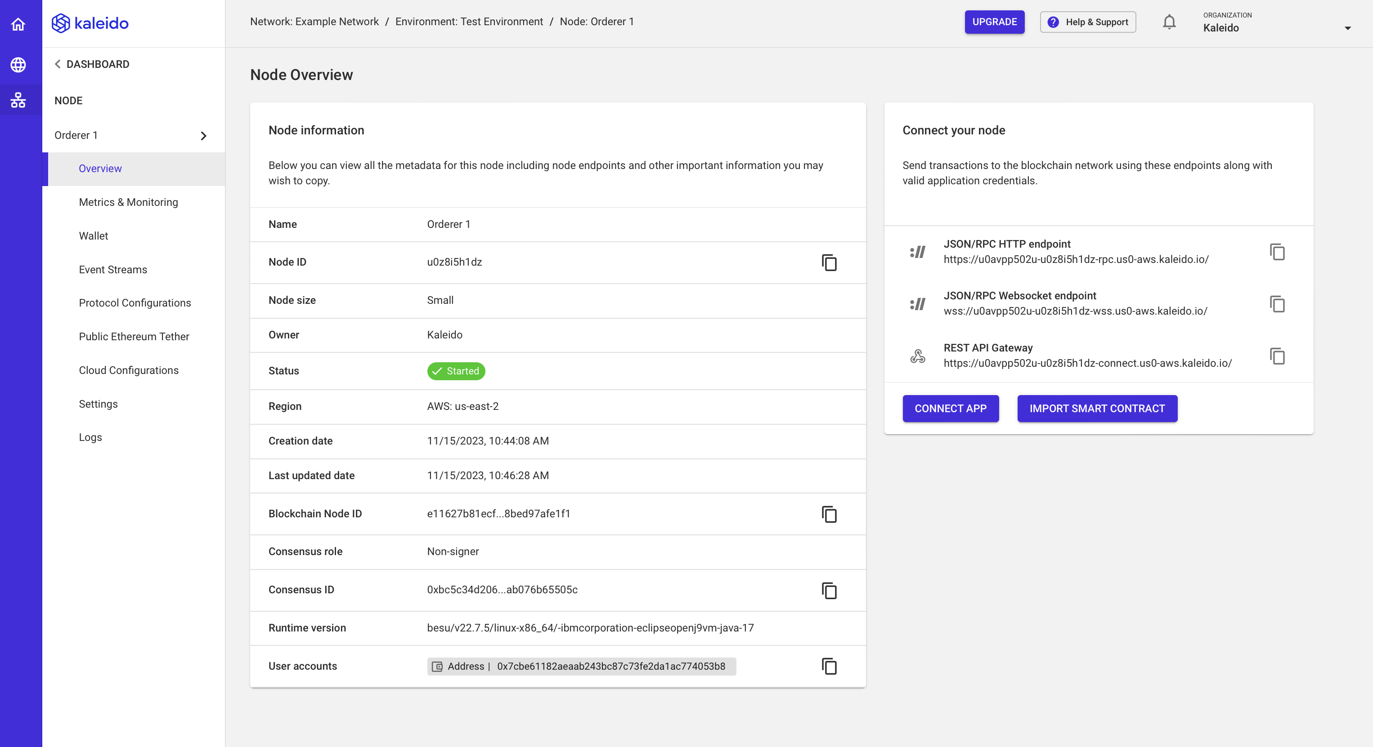Expand the Orderer 1 node entry

203,136
